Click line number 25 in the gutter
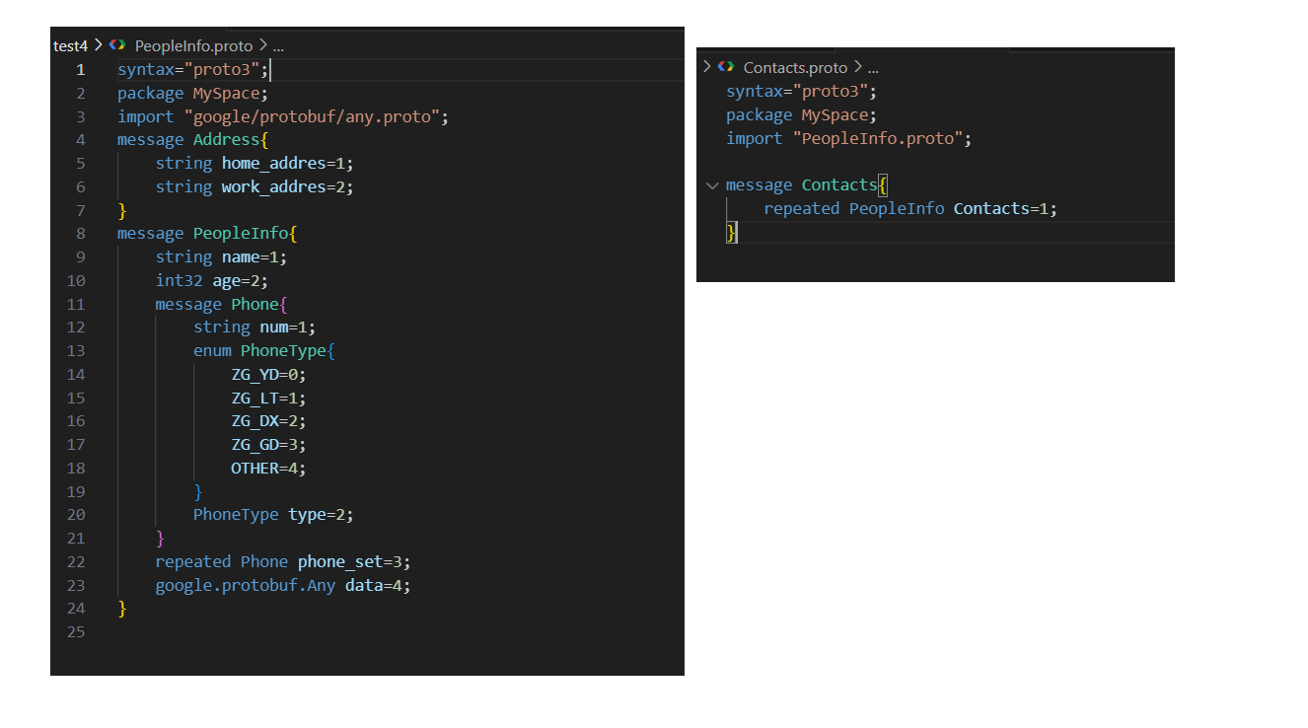This screenshot has width=1308, height=728. tap(76, 631)
